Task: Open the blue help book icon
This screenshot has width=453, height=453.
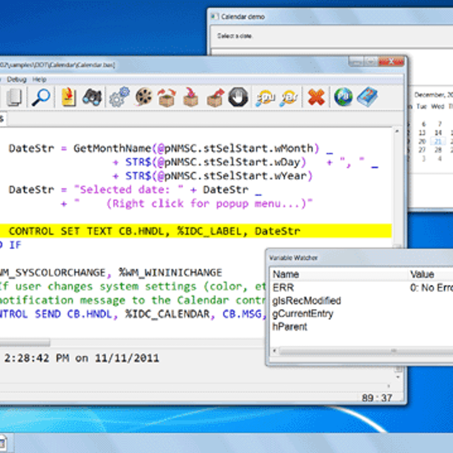Action: [x=367, y=97]
